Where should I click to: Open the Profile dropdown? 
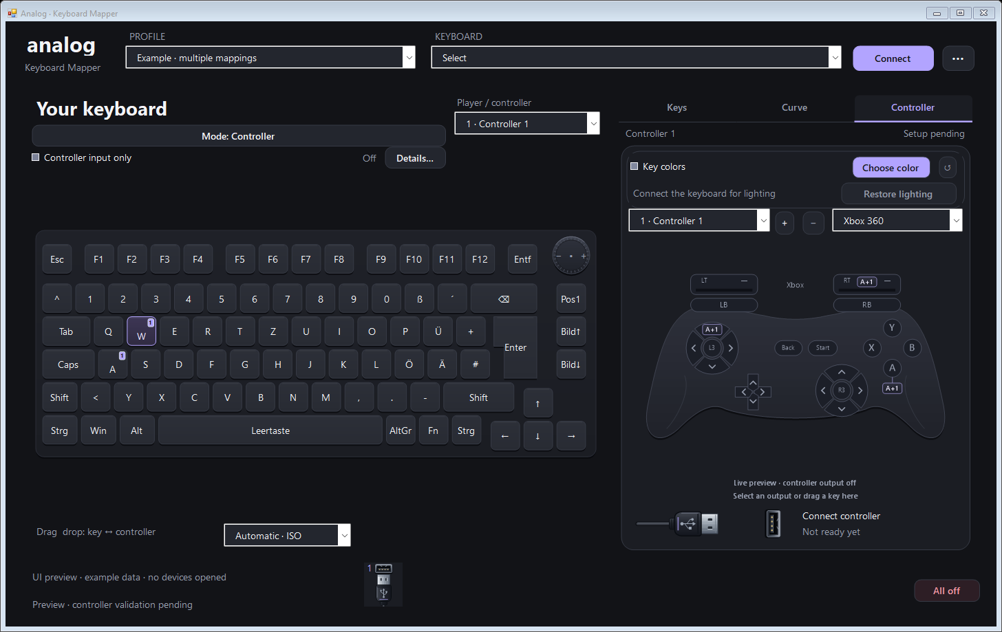(270, 58)
